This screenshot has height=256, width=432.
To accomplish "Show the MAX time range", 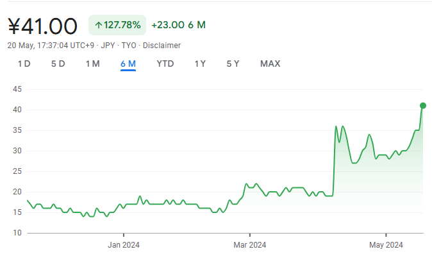I will coord(270,64).
